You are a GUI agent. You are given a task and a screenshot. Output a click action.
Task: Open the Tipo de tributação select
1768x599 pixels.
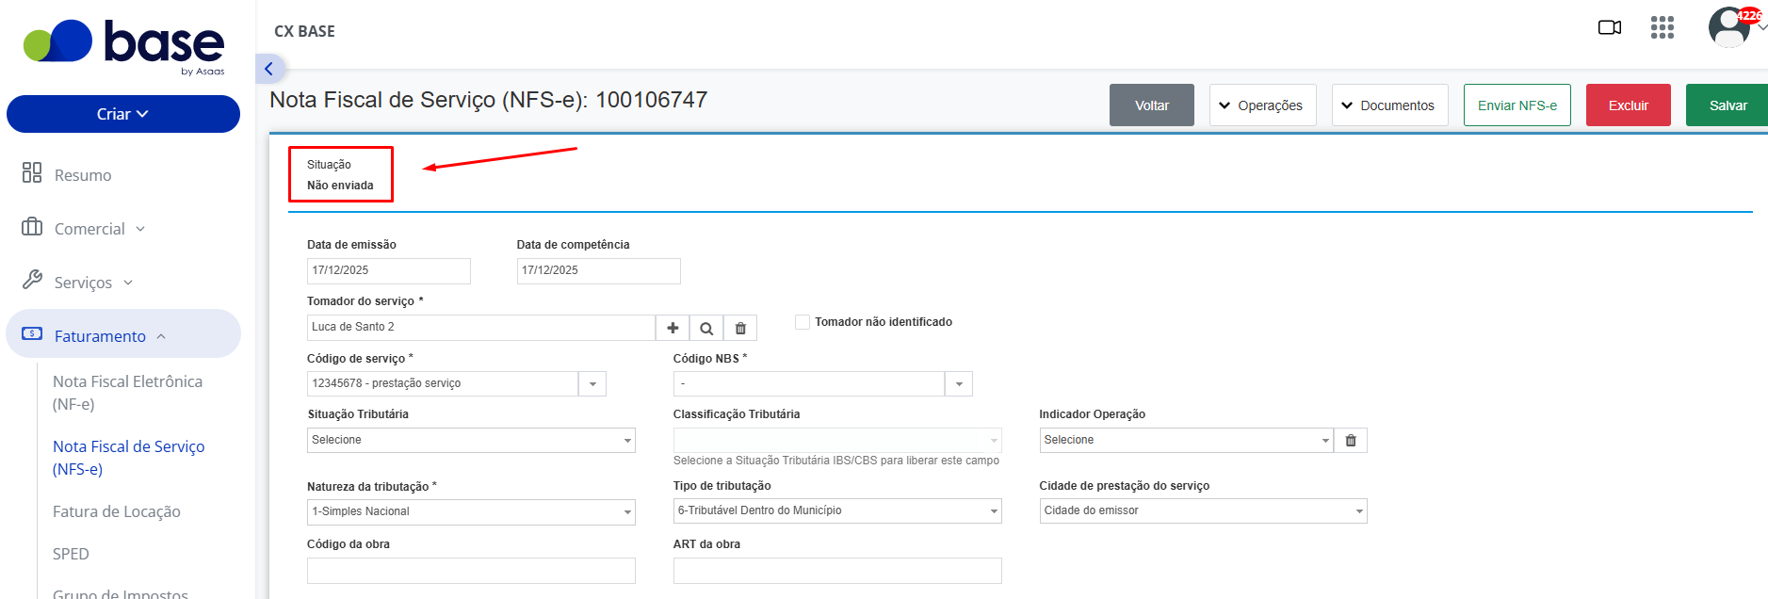[837, 511]
